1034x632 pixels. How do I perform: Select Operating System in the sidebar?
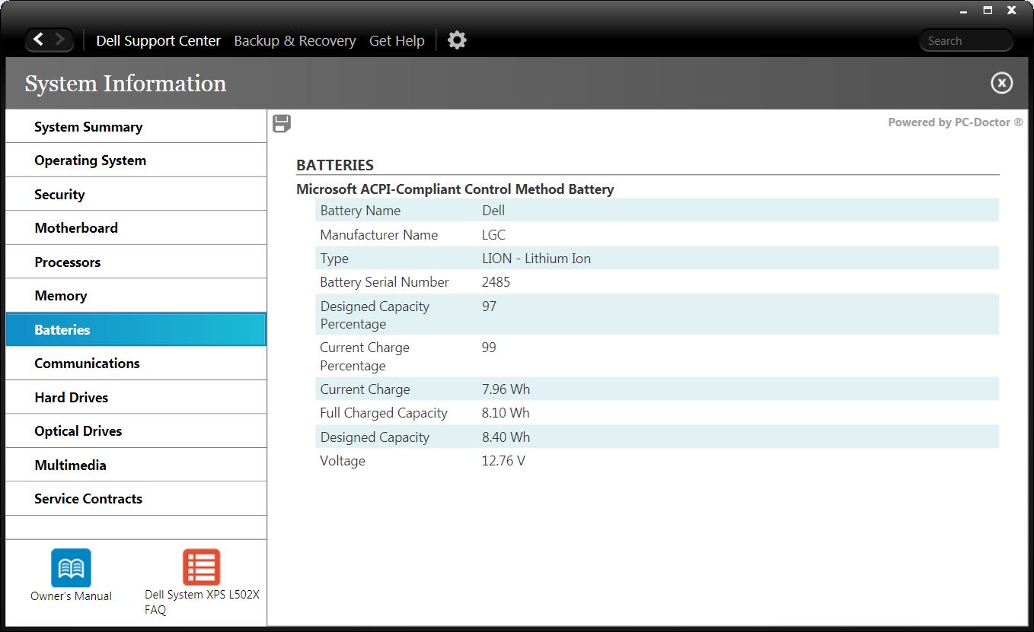(136, 160)
